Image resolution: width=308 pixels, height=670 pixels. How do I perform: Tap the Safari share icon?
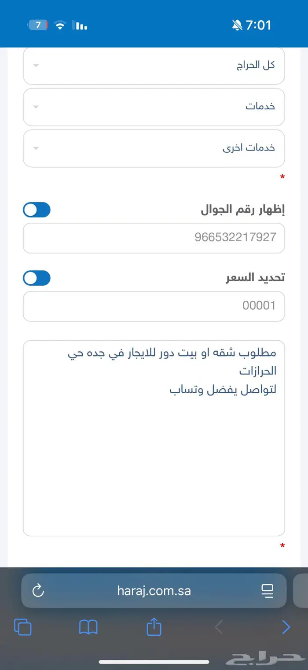154,626
